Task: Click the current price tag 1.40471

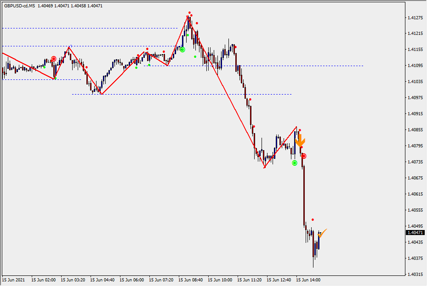Action: point(415,233)
